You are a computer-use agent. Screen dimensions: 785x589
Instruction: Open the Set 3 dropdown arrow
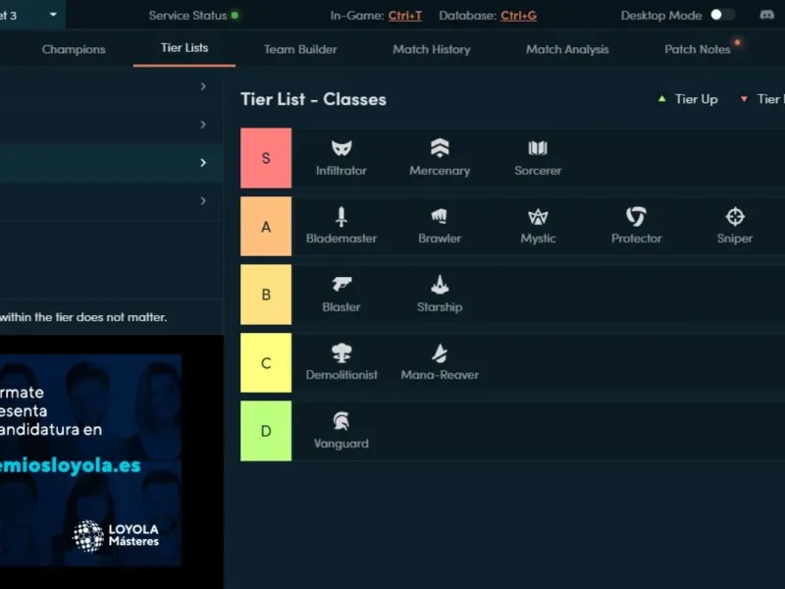click(53, 15)
